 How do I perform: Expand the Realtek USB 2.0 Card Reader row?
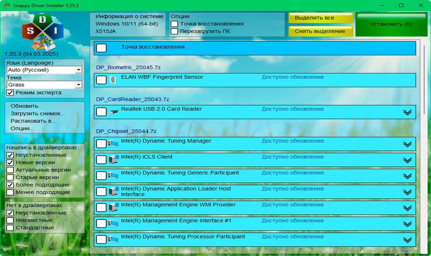(x=407, y=112)
